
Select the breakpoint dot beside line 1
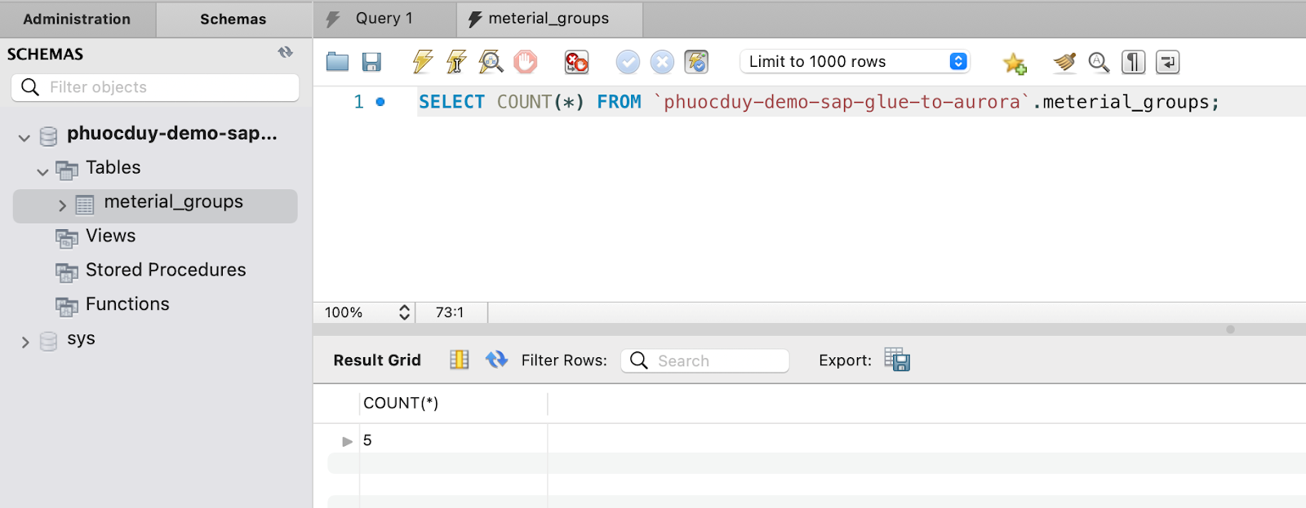click(x=380, y=102)
